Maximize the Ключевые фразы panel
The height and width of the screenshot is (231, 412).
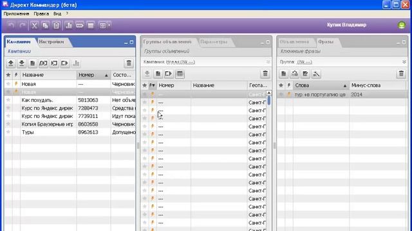[x=404, y=42]
